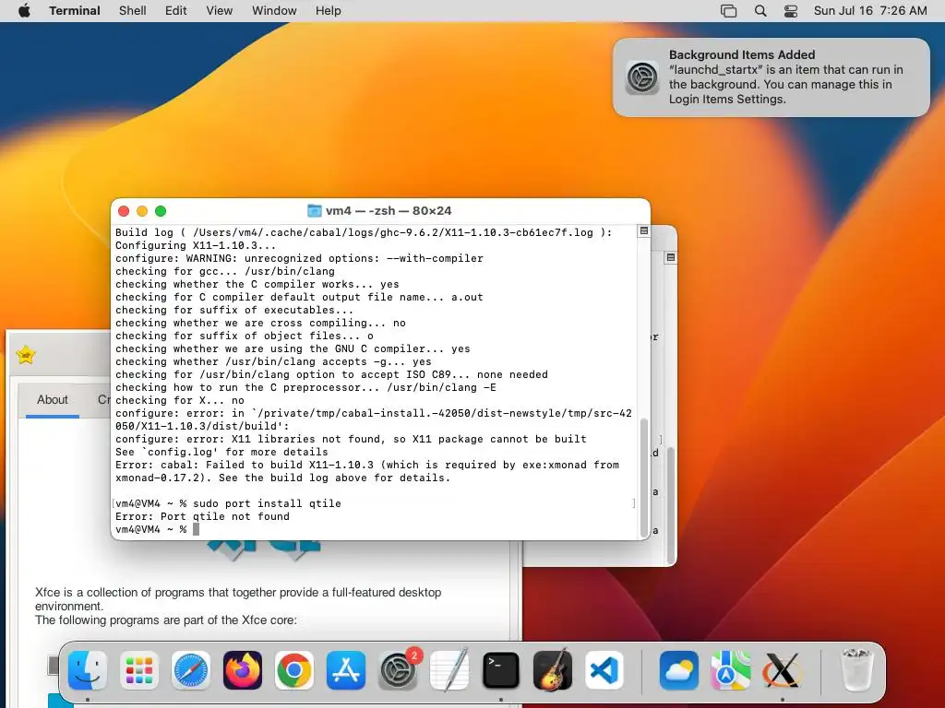Image resolution: width=945 pixels, height=708 pixels.
Task: Click the 'Build log' path line
Action: coord(364,232)
